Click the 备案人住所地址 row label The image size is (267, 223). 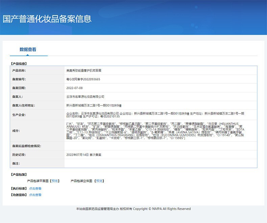(x=24, y=105)
